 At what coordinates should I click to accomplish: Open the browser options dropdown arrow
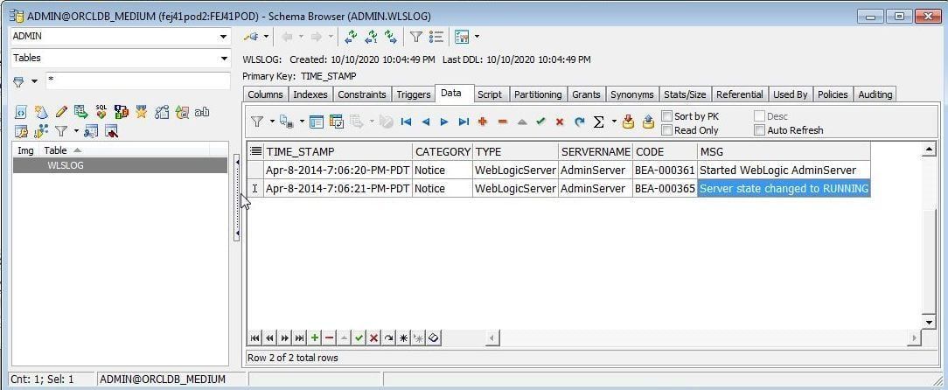tap(477, 37)
